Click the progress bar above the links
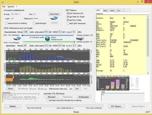The width and height of the screenshot is (152, 115). point(64,106)
